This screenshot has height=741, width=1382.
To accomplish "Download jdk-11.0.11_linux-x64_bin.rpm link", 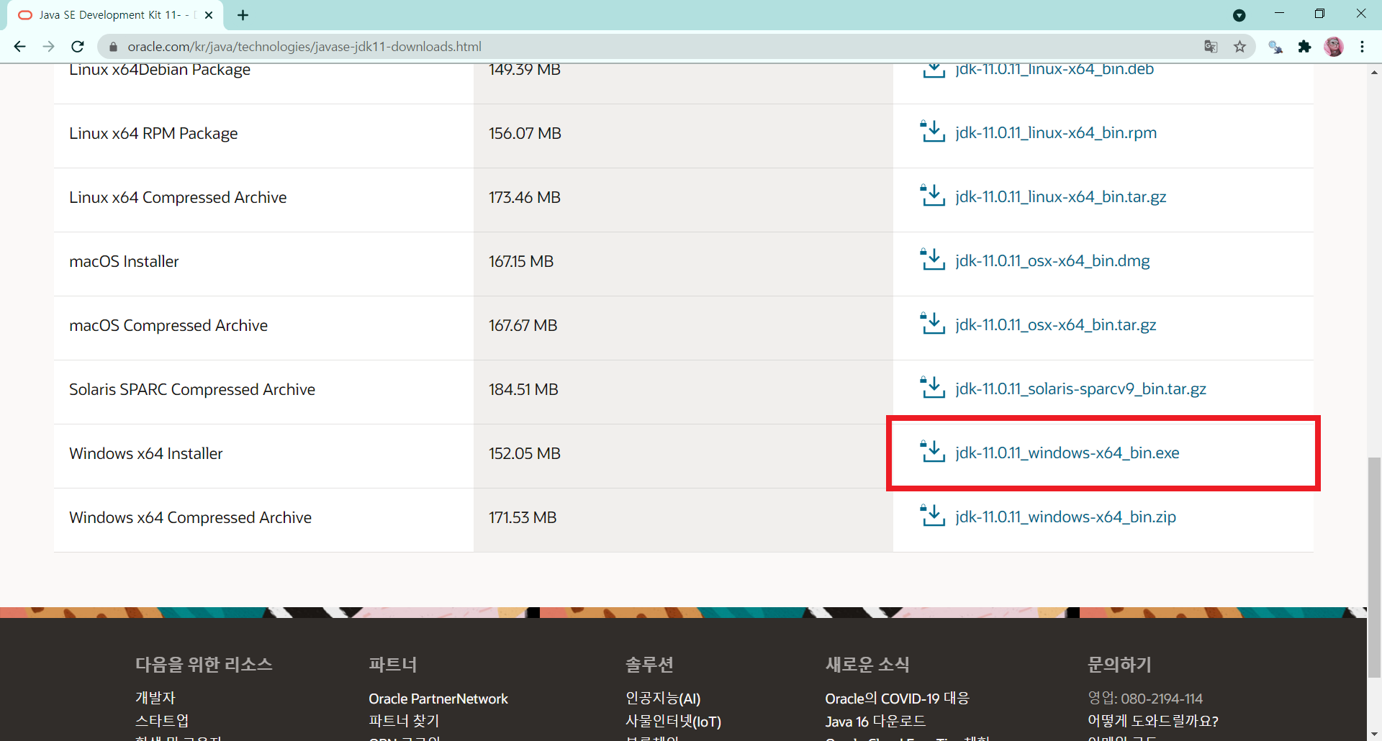I will [1056, 133].
